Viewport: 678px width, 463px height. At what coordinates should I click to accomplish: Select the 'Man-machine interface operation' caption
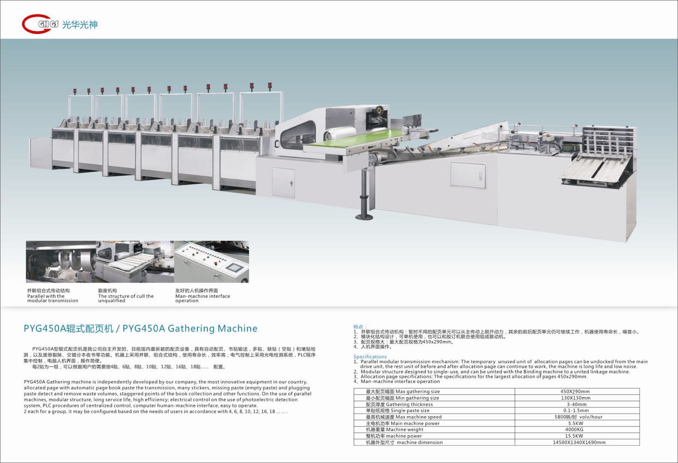point(202,298)
